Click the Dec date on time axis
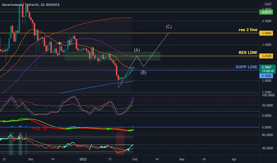 (x=31, y=159)
